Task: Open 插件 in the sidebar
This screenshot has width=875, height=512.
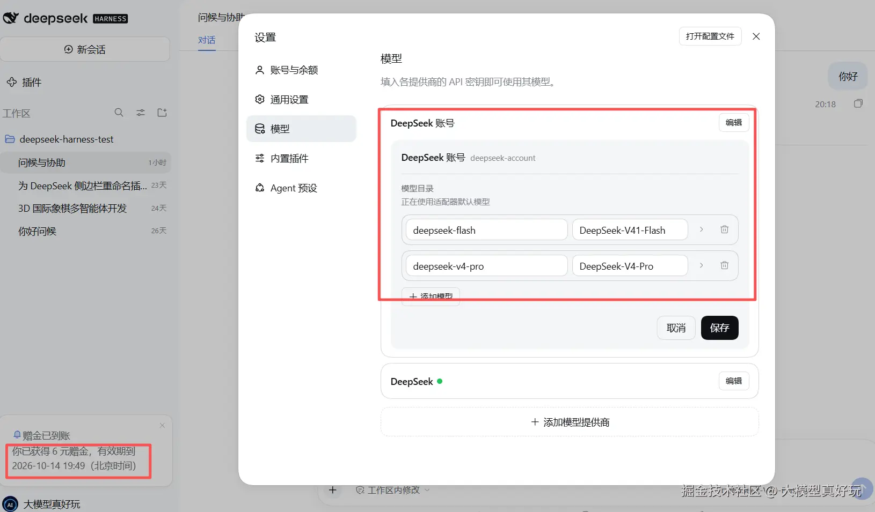Action: pos(24,82)
